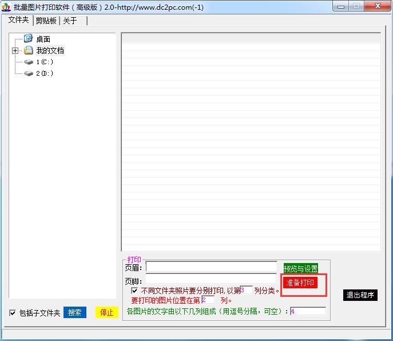
Task: Expand the 我的文档 tree node
Action: 15,51
